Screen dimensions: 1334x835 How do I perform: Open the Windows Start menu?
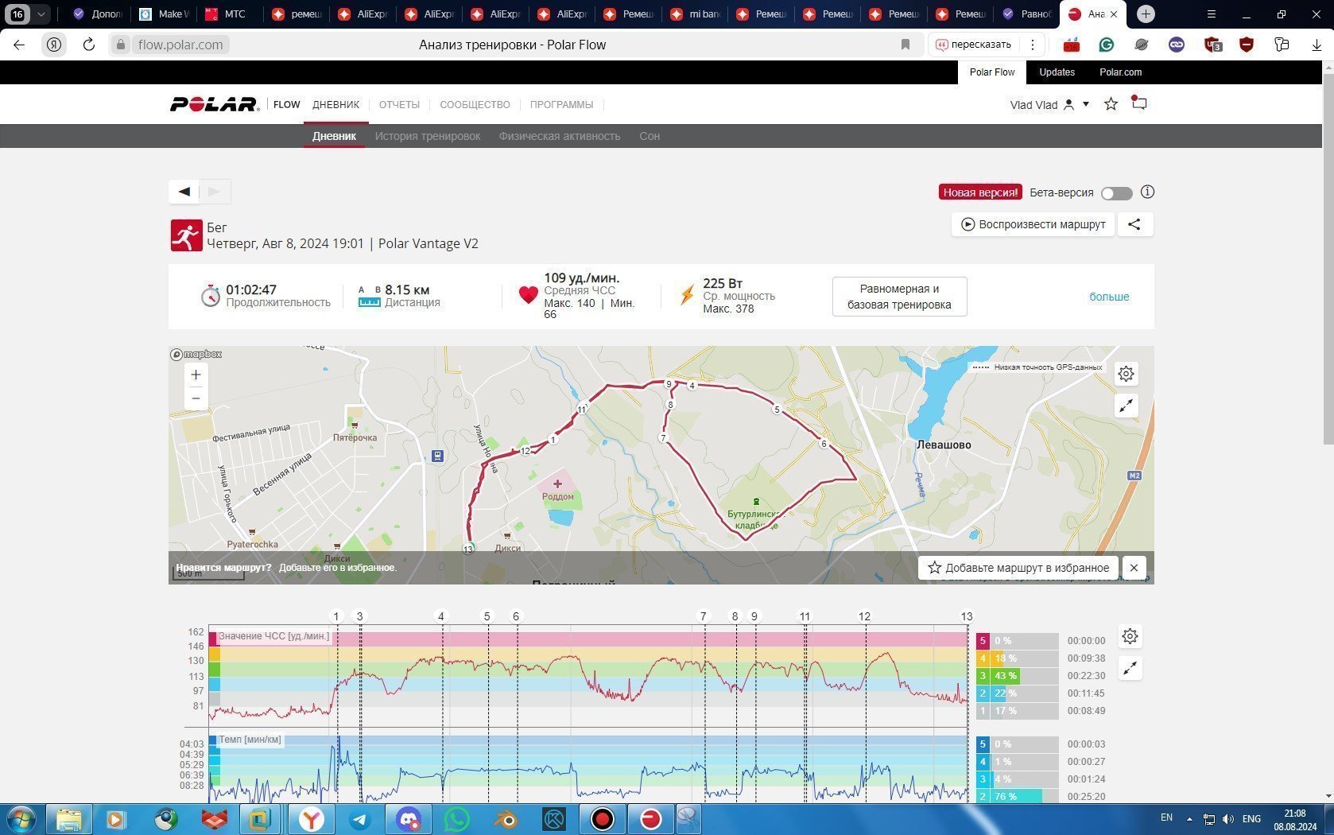coord(21,819)
